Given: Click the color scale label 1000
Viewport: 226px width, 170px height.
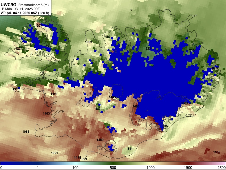Looking at the screenshot, I should 150,168.
